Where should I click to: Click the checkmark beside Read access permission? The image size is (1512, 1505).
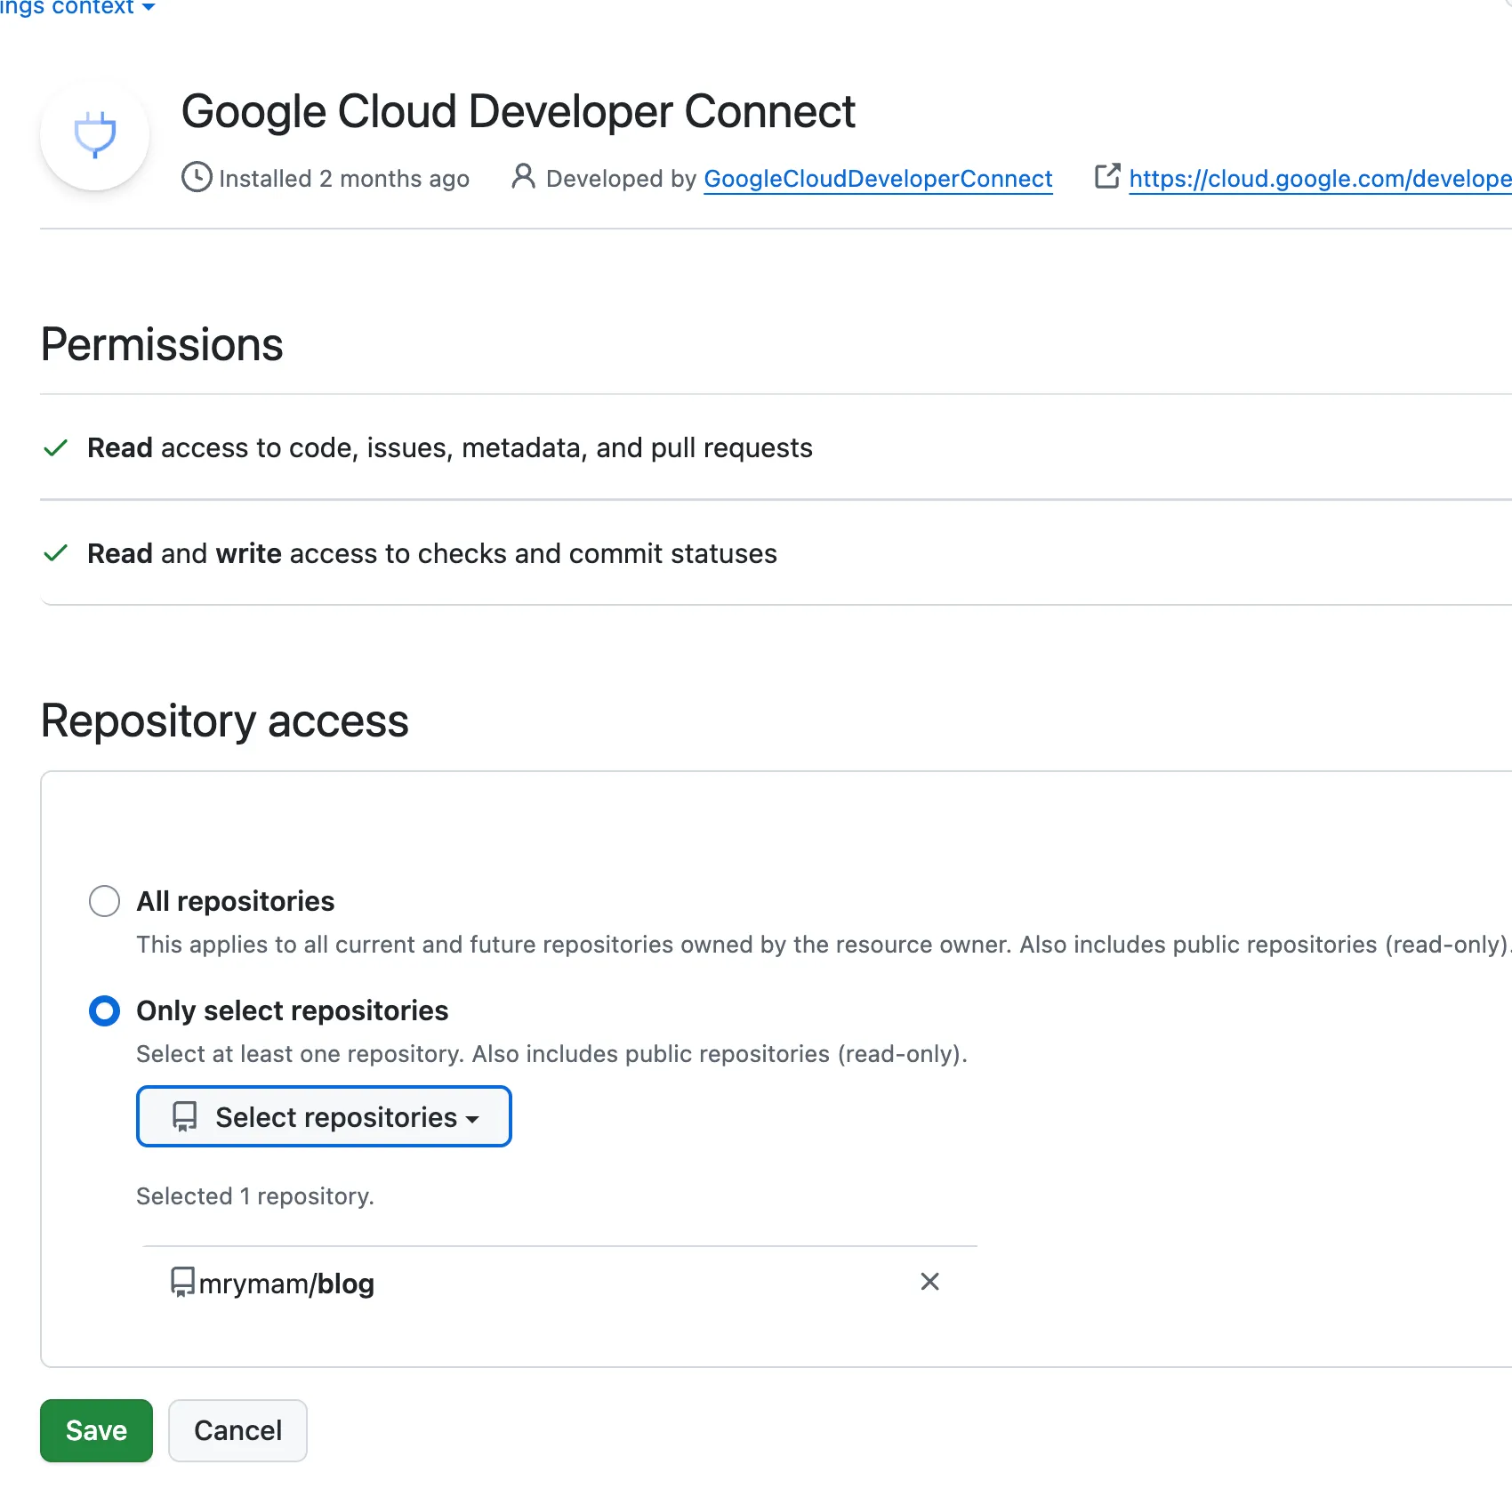55,447
